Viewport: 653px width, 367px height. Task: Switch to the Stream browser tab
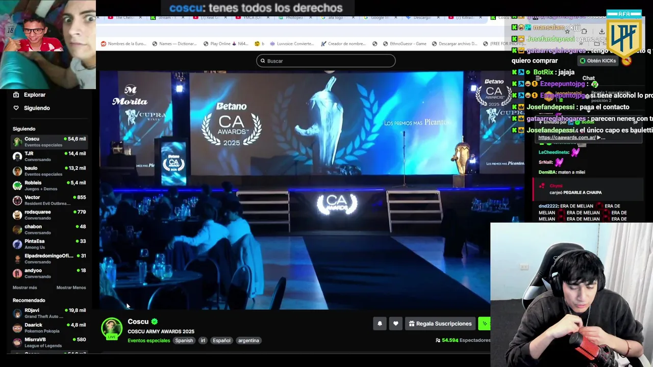(167, 18)
